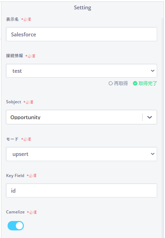Screen dimensions: 165x238
Task: Click the green checkmark icon beside 取得完了
Action: 135,83
